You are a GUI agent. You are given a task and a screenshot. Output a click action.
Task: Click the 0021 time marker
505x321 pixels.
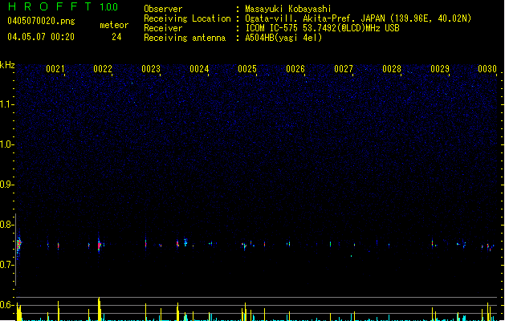(55, 69)
